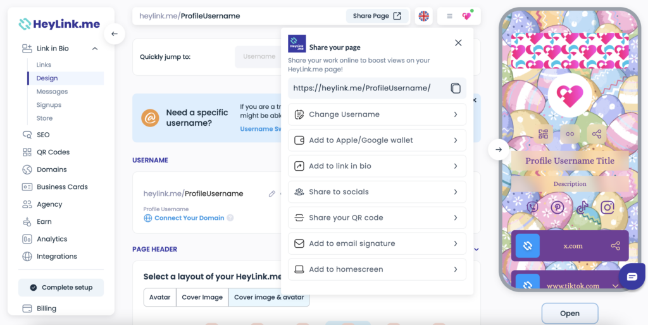Image resolution: width=648 pixels, height=325 pixels.
Task: Open the hamburger menu icon
Action: [x=450, y=16]
